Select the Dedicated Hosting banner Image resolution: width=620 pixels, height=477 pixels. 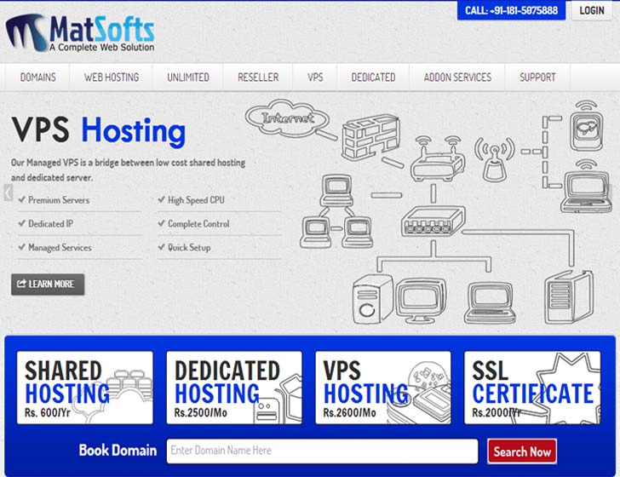pyautogui.click(x=234, y=388)
